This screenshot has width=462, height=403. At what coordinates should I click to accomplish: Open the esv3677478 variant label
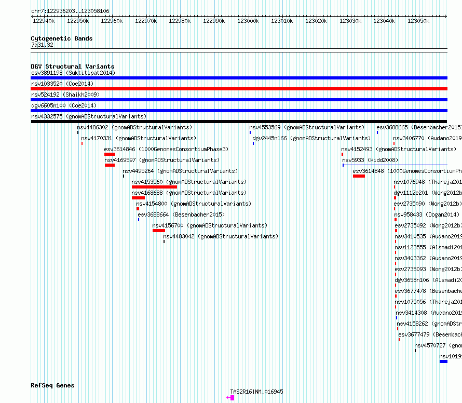tap(428, 291)
